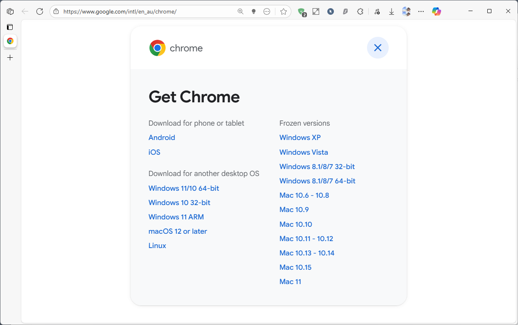
Task: Open the Linux download link
Action: pos(157,246)
